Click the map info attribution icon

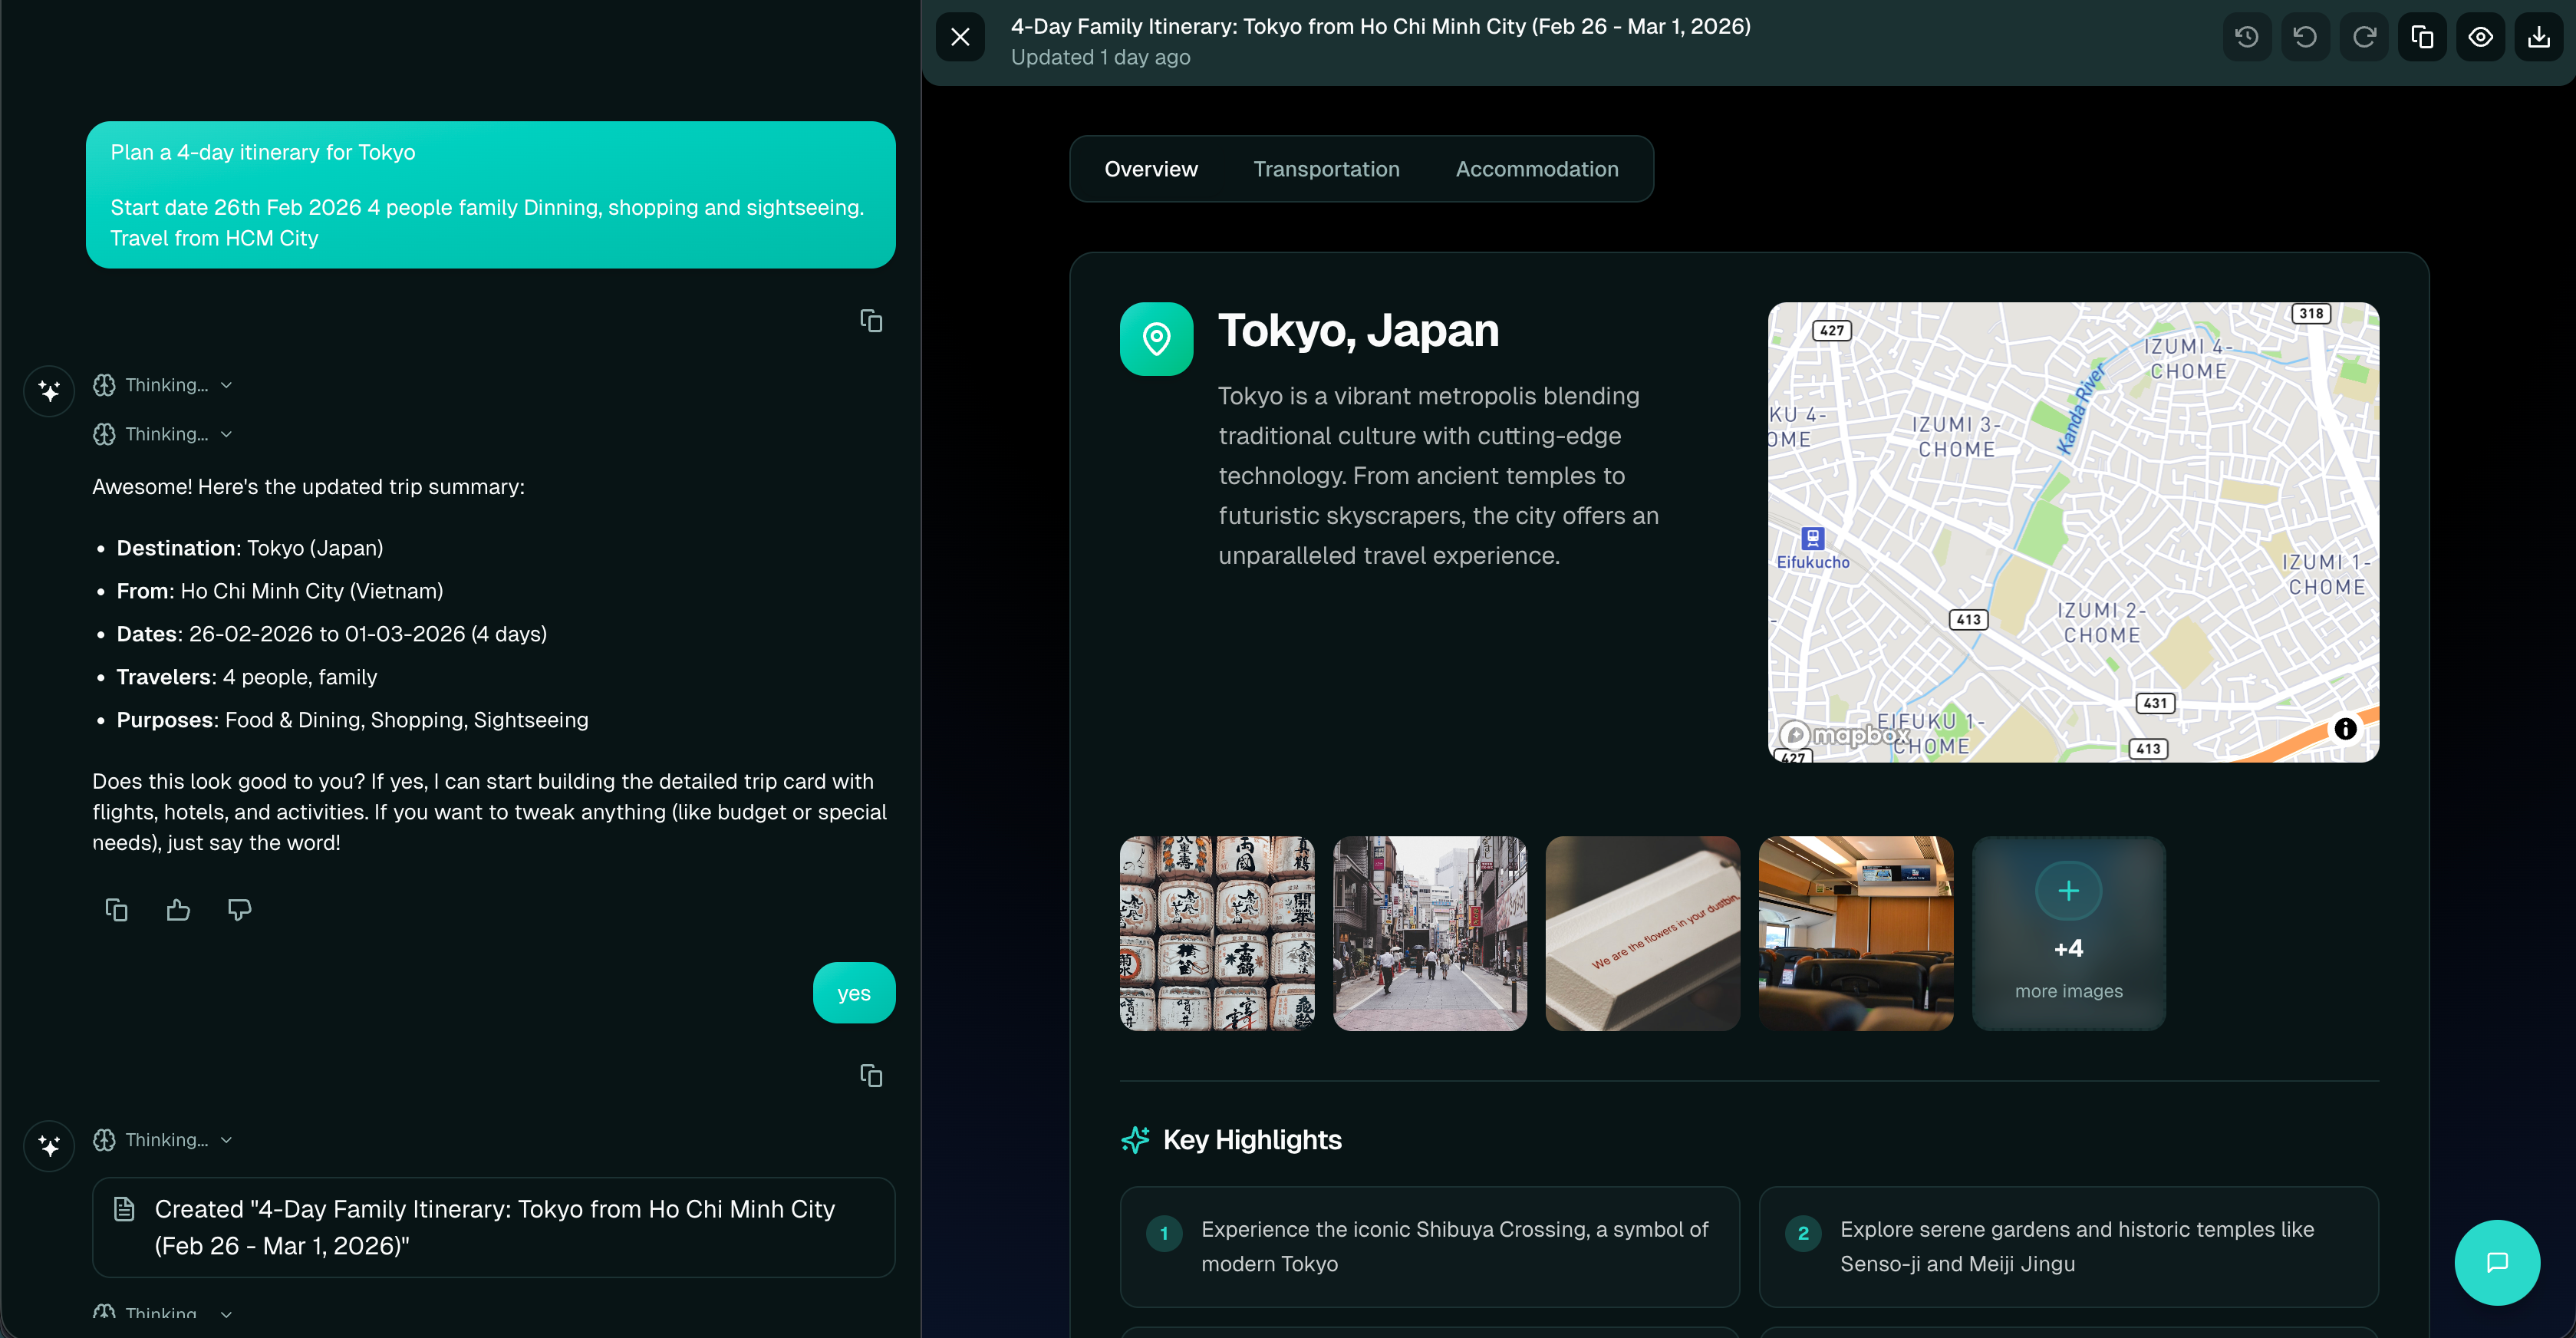[2345, 729]
